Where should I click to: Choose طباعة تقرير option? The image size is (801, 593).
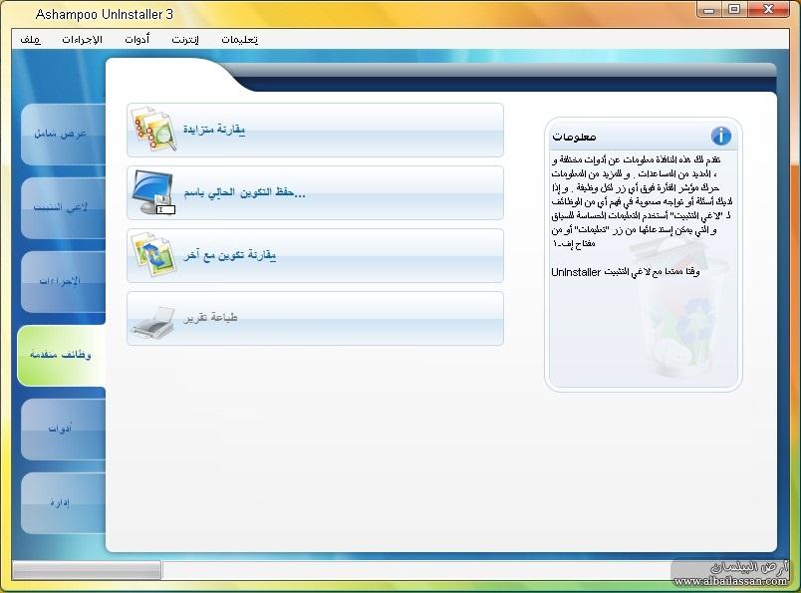(315, 319)
